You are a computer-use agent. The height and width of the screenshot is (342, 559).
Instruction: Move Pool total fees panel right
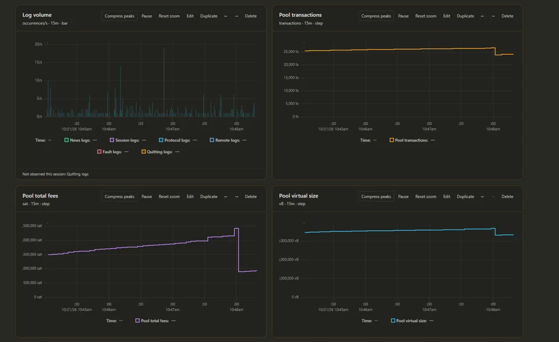pos(236,196)
